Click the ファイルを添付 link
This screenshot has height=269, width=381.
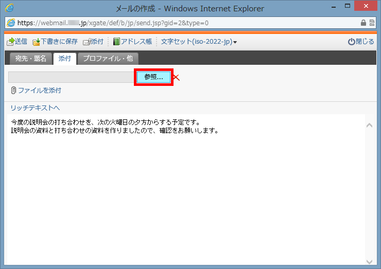39,91
